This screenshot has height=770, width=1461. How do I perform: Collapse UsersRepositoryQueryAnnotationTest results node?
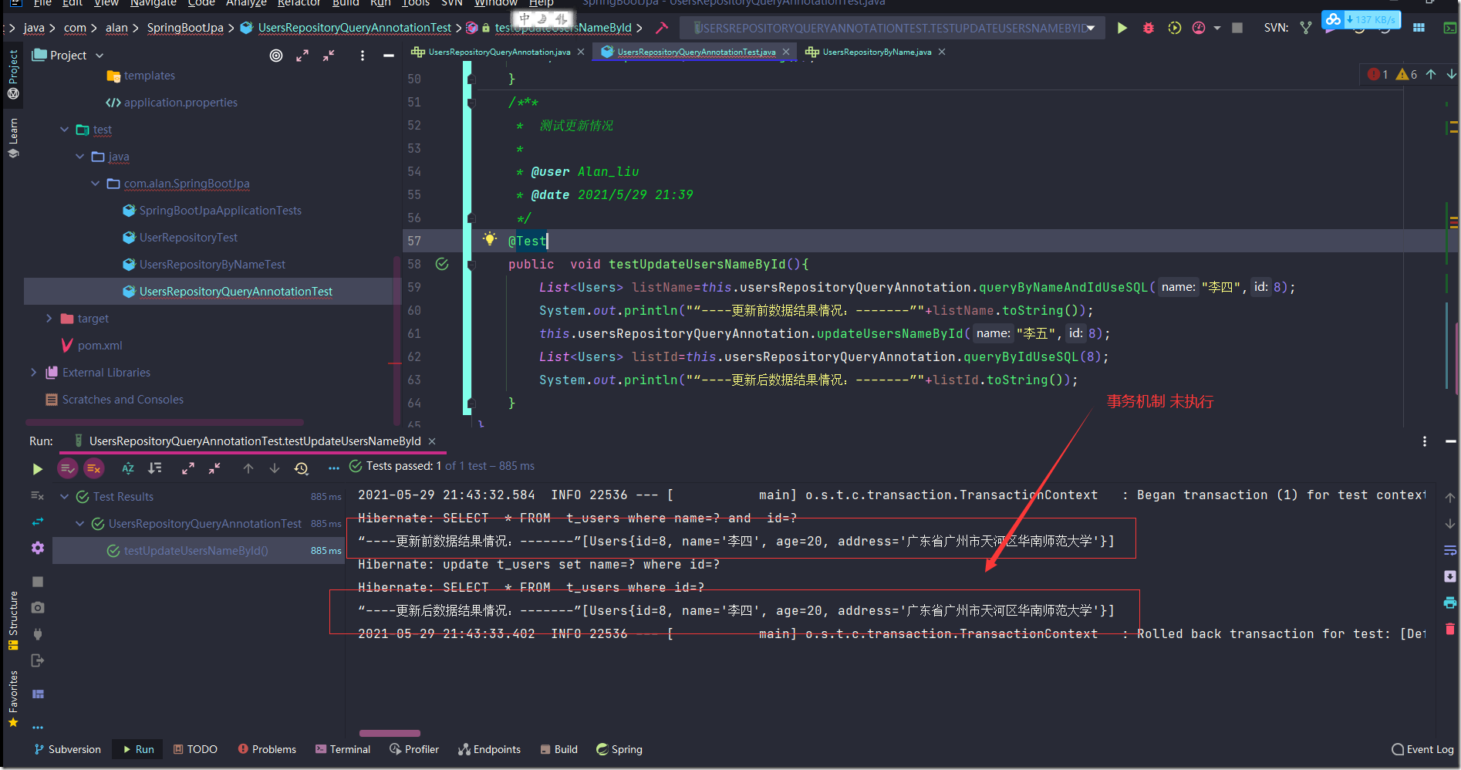tap(80, 524)
